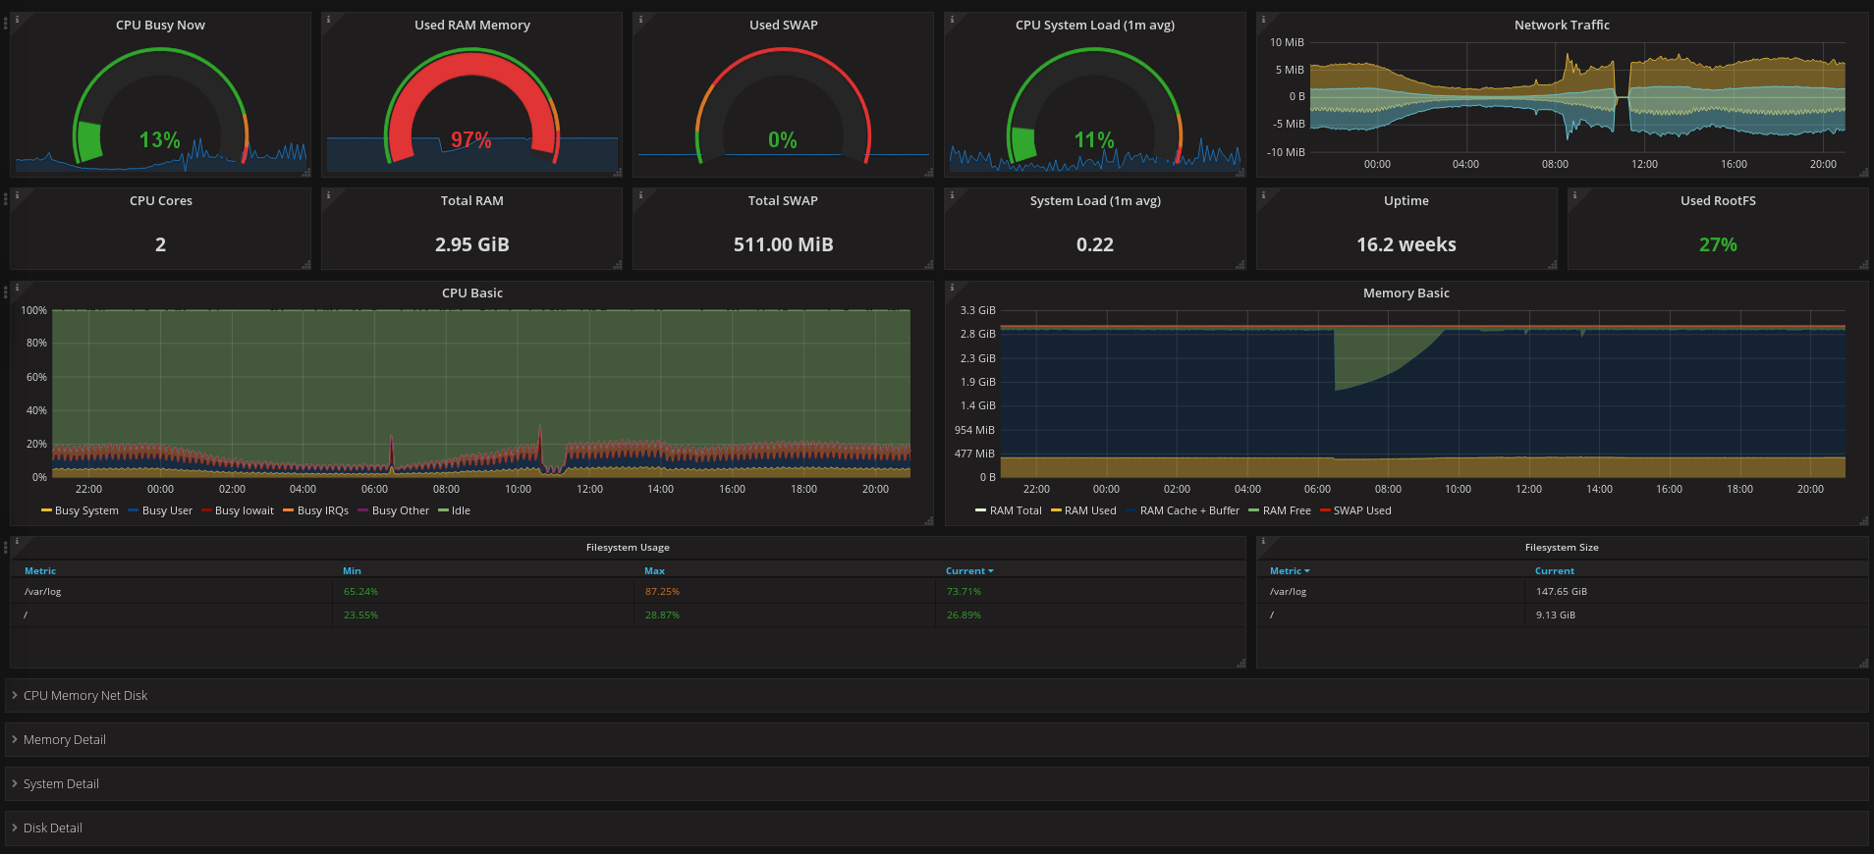Click the info icon on Used RAM Memory panel
This screenshot has width=1874, height=854.
coord(328,19)
